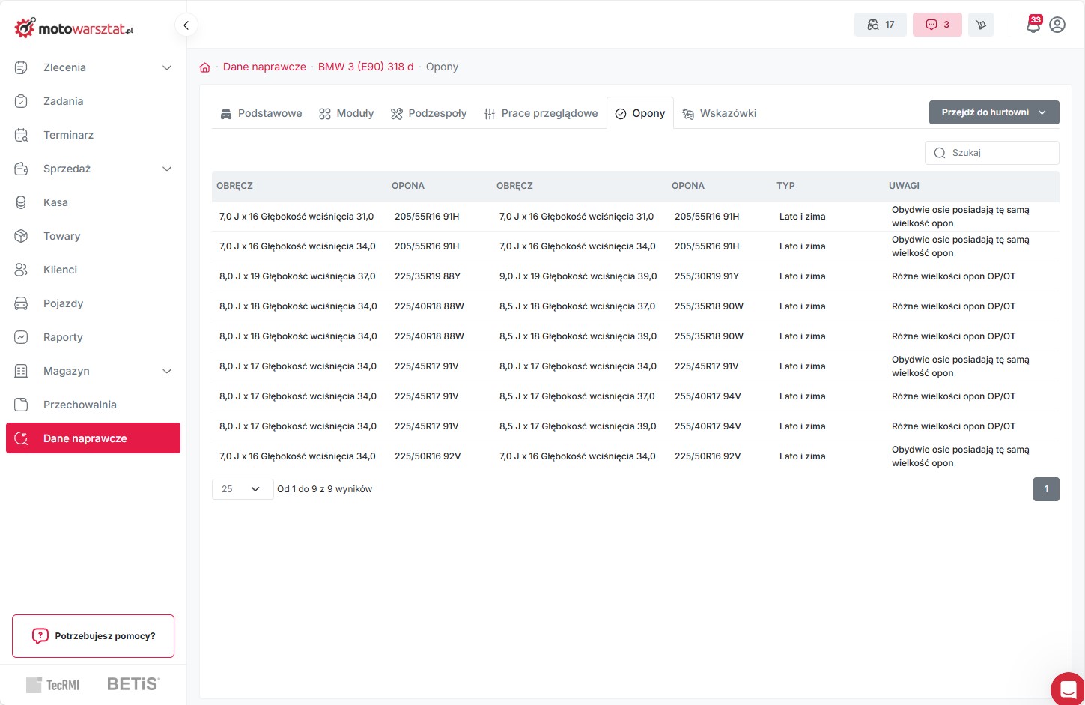This screenshot has width=1085, height=705.
Task: Open the Przejdź do hurtowni dropdown
Action: (994, 112)
